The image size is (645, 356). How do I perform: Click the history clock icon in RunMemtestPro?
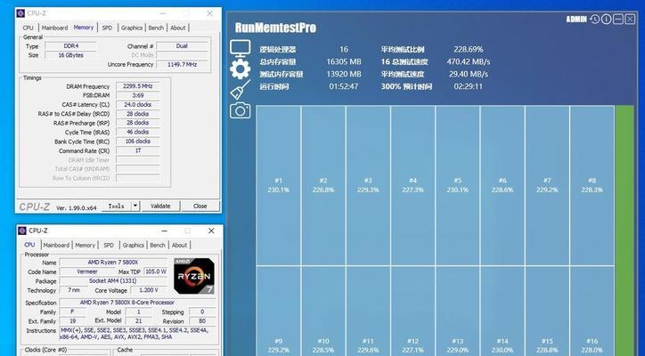click(x=594, y=19)
